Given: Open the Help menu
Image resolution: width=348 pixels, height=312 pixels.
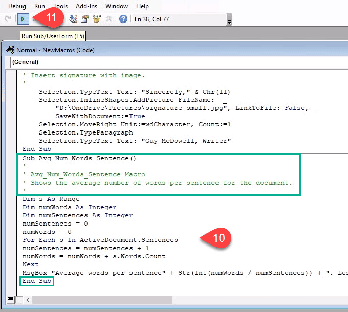Looking at the screenshot, I should point(142,6).
